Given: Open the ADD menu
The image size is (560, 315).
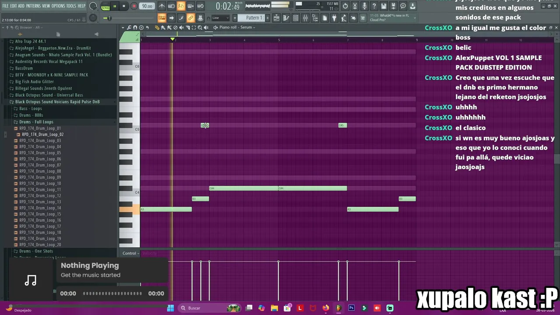Looking at the screenshot, I should [x=21, y=6].
